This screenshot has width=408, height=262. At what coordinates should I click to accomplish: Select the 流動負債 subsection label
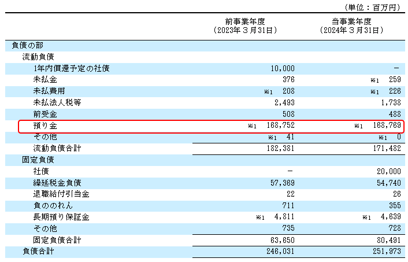point(38,57)
